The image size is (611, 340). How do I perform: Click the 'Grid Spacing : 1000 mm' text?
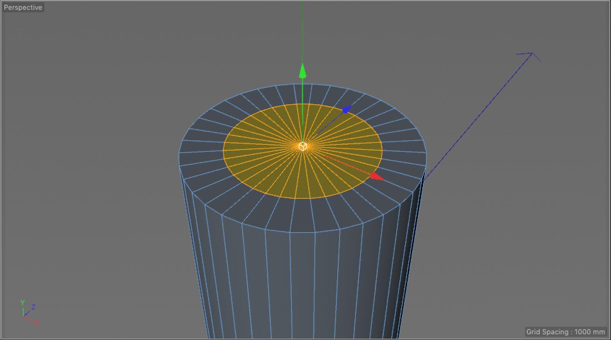[x=565, y=332]
